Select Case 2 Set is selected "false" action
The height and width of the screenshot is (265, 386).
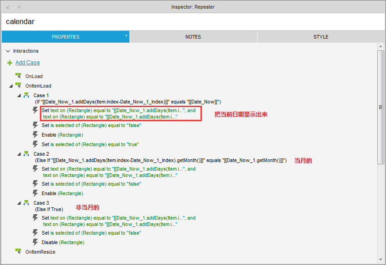[x=91, y=184]
